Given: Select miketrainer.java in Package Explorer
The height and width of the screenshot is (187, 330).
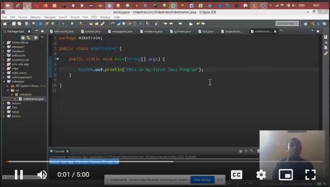Looking at the screenshot, I should point(33,99).
